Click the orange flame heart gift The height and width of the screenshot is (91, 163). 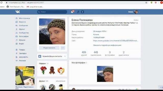coord(61,71)
